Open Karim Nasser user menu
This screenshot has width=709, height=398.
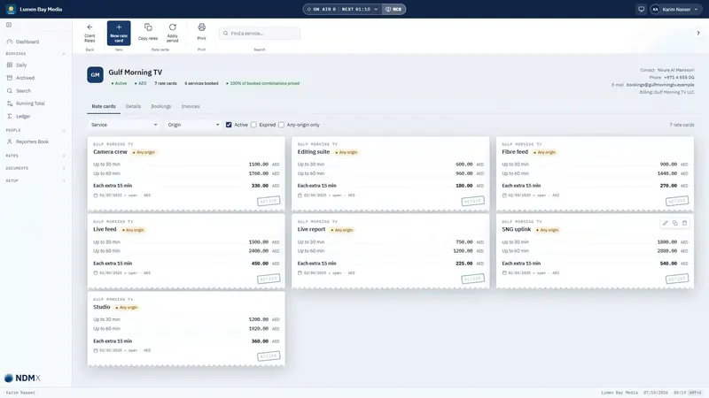[676, 9]
